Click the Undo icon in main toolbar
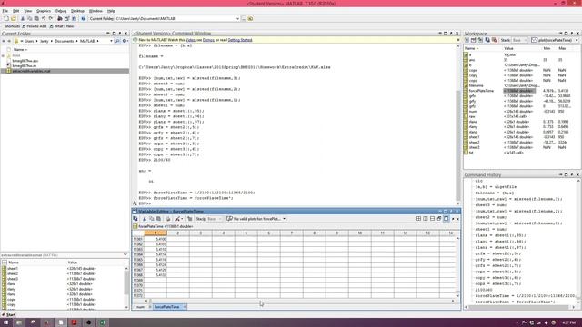 click(x=44, y=18)
